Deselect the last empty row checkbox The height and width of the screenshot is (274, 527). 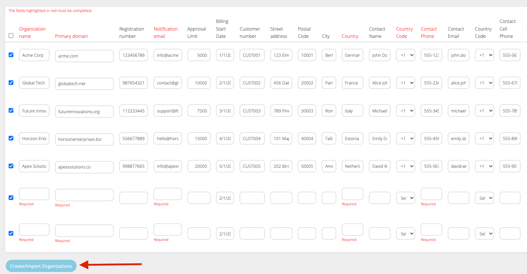11,233
